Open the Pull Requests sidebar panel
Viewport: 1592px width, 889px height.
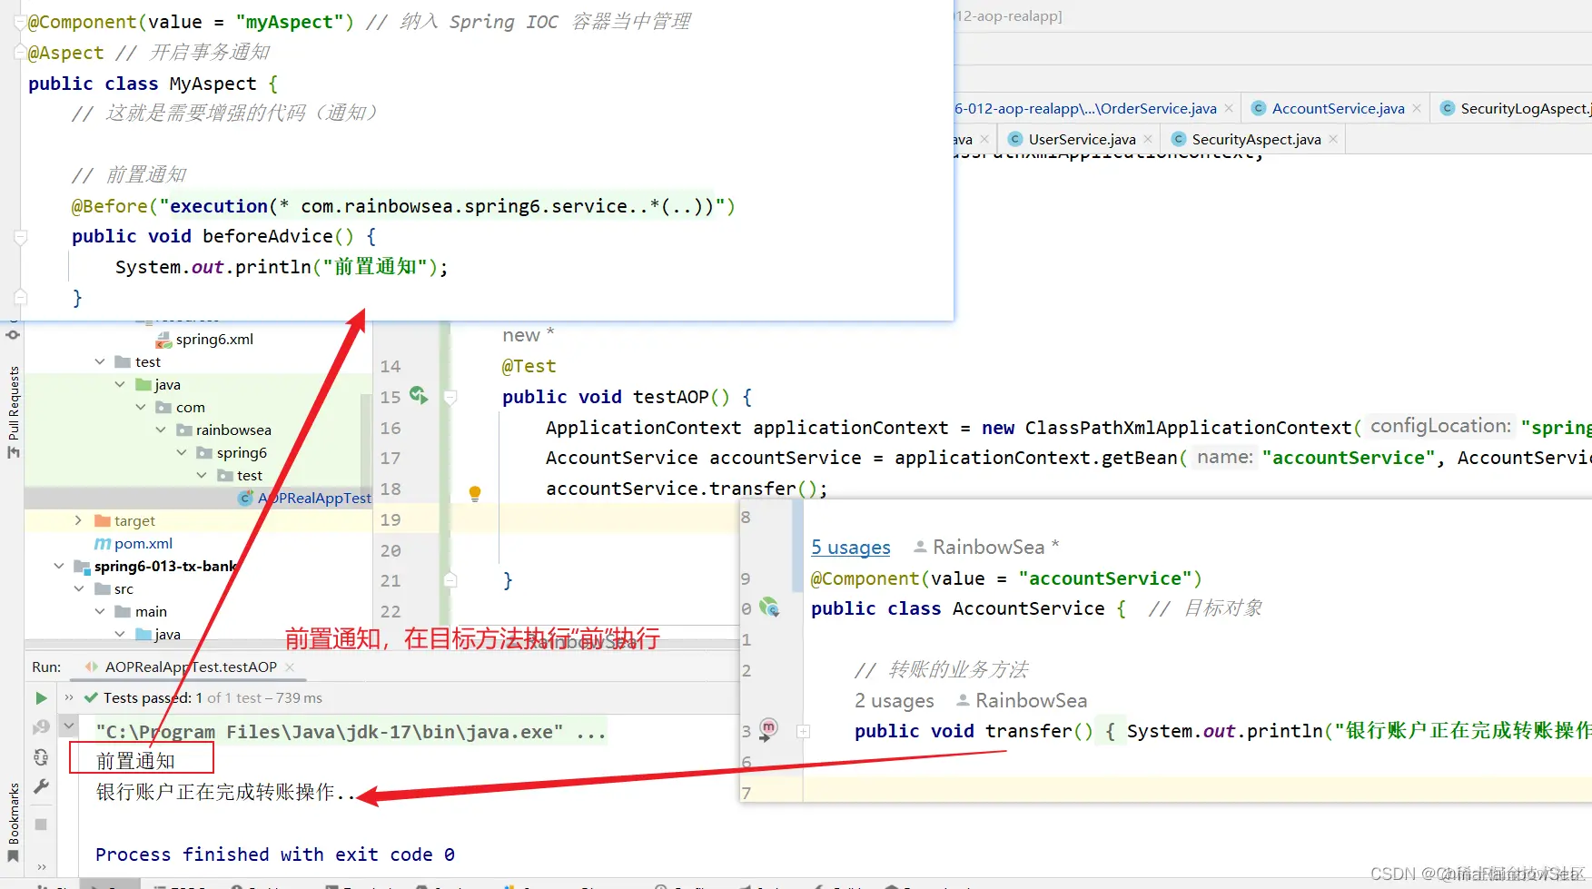pos(13,412)
